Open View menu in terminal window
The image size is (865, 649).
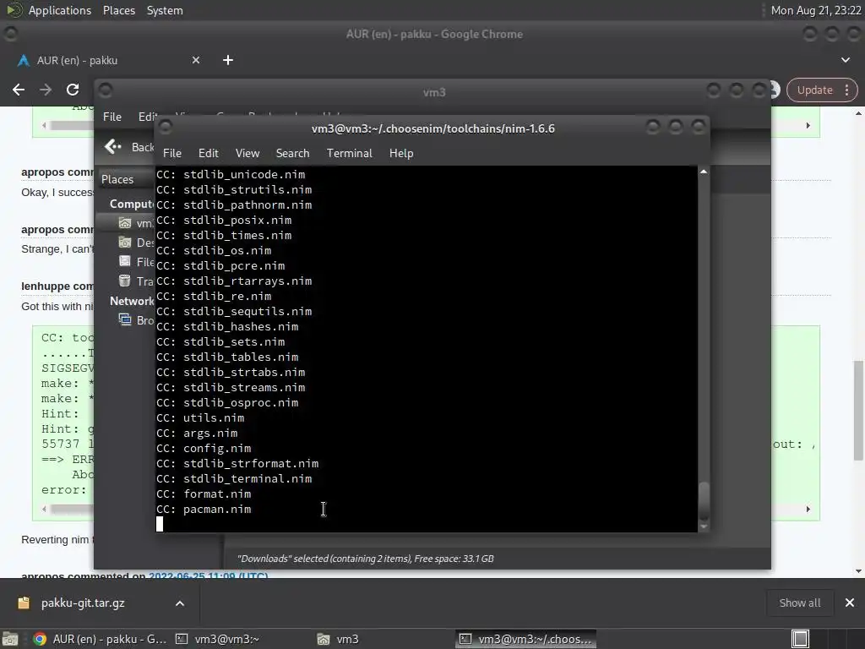[248, 154]
